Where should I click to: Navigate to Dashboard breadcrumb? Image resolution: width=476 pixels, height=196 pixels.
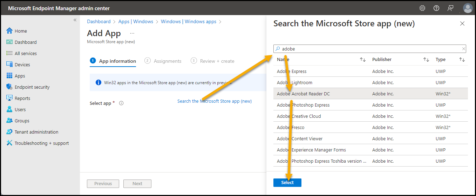99,21
